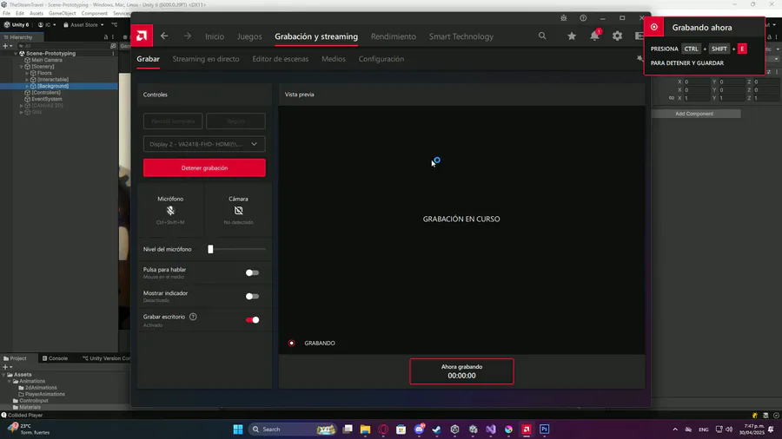
Task: Collapse the Scene-Prototyping scene in Hierarchy
Action: click(16, 53)
